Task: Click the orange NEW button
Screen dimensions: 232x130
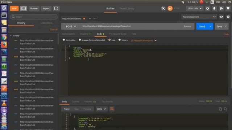Action: [14, 8]
